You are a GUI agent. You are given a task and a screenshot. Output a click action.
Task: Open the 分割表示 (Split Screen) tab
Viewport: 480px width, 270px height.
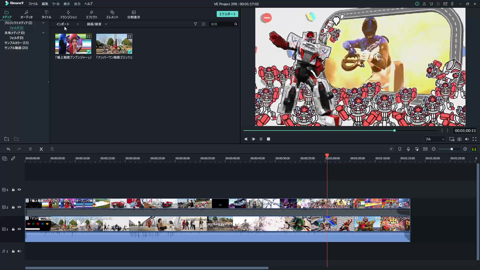(x=133, y=14)
